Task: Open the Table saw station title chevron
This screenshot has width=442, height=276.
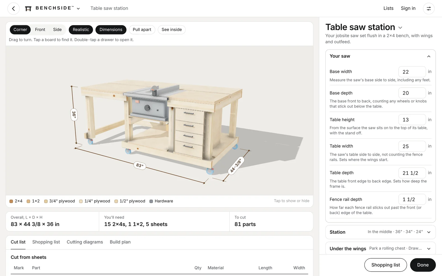Action: point(400,28)
